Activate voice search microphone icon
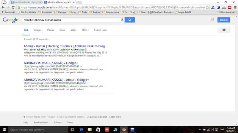The image size is (238, 133). 122,20
